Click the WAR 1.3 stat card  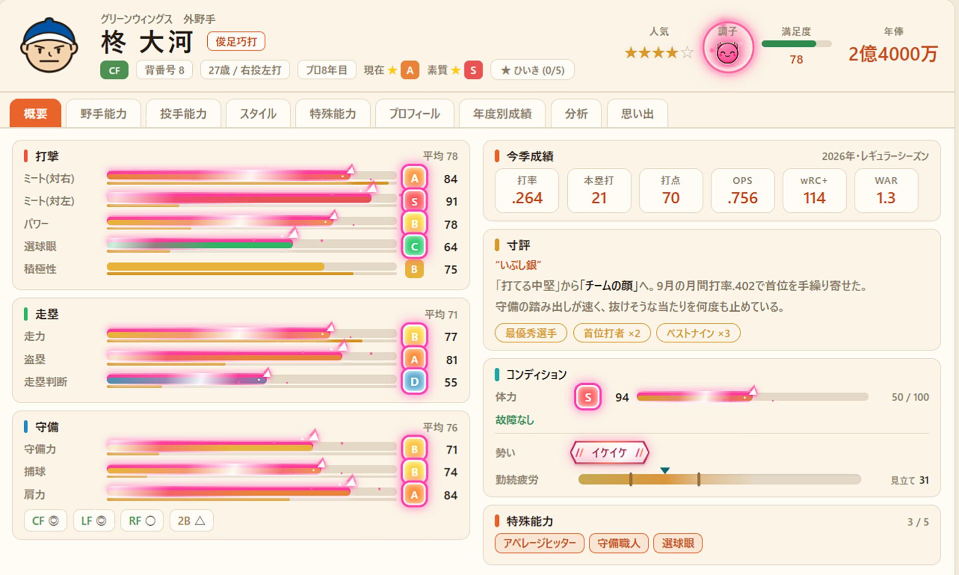point(886,191)
